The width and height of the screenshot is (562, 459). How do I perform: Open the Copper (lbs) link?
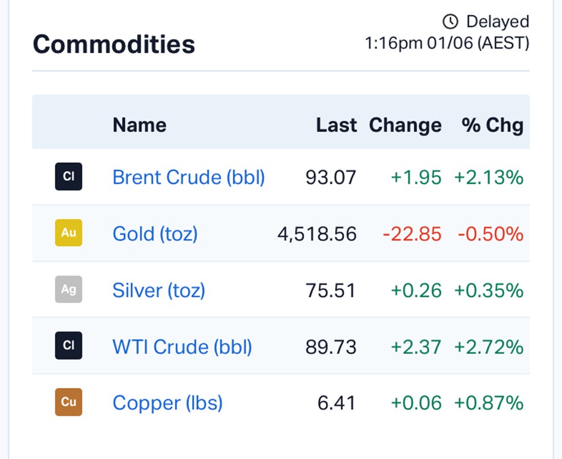[x=168, y=403]
